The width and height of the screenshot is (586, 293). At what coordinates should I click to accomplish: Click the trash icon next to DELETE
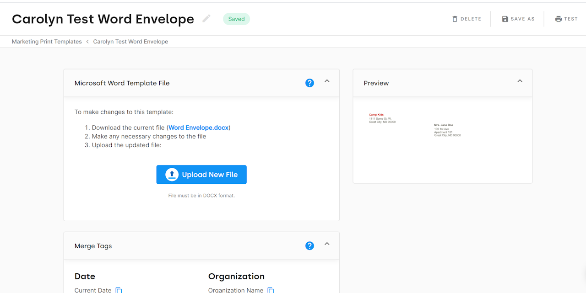(455, 19)
